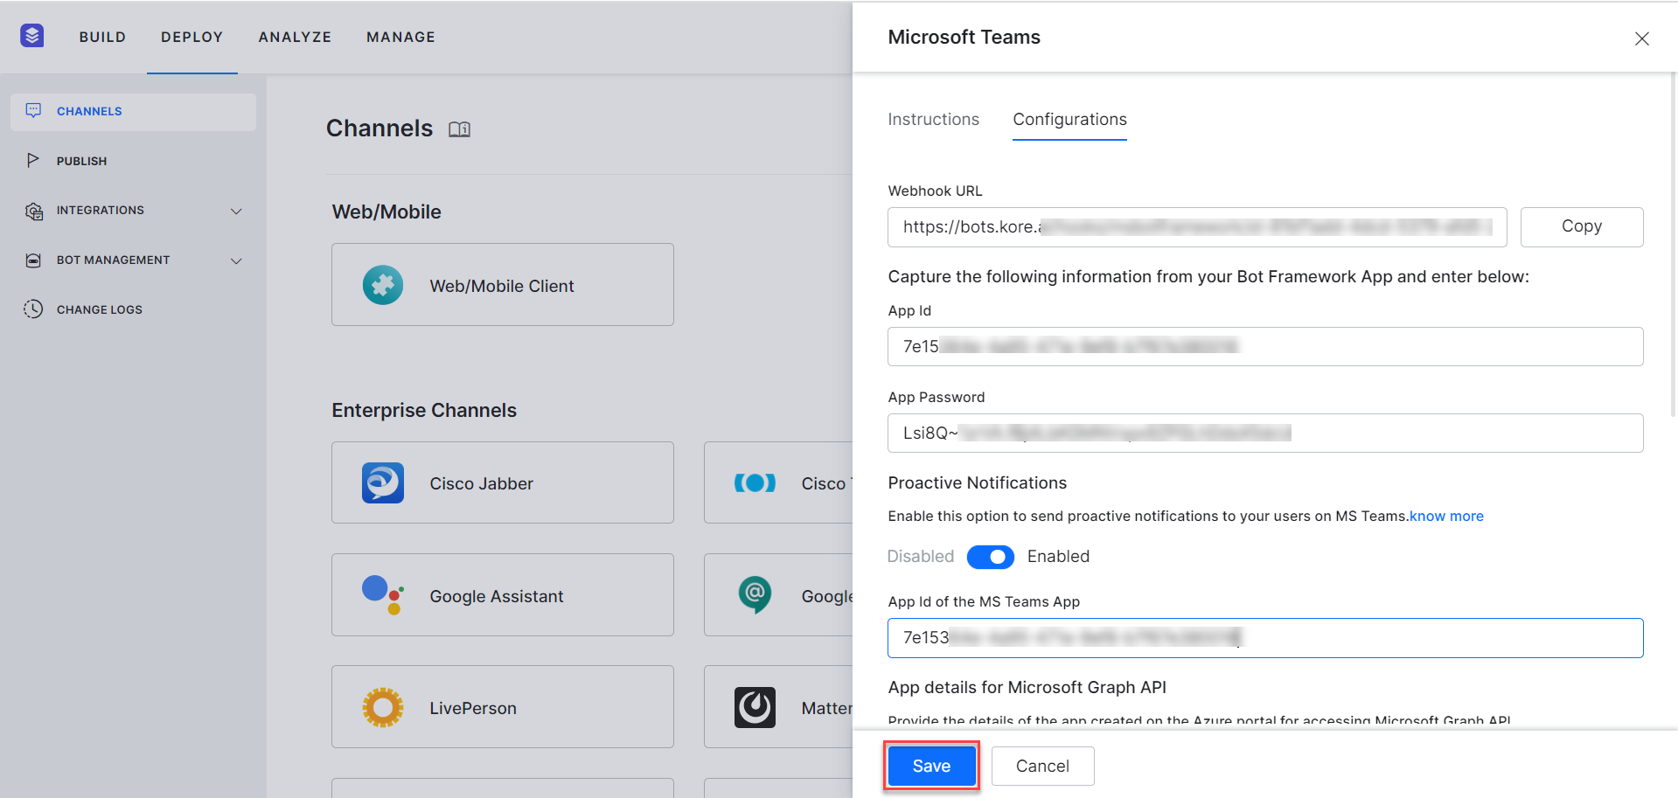This screenshot has height=798, width=1678.
Task: Select the Publish flag icon in sidebar
Action: point(33,160)
